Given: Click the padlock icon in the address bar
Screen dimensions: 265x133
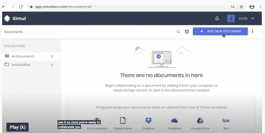Looking at the screenshot, I should tap(31, 7).
